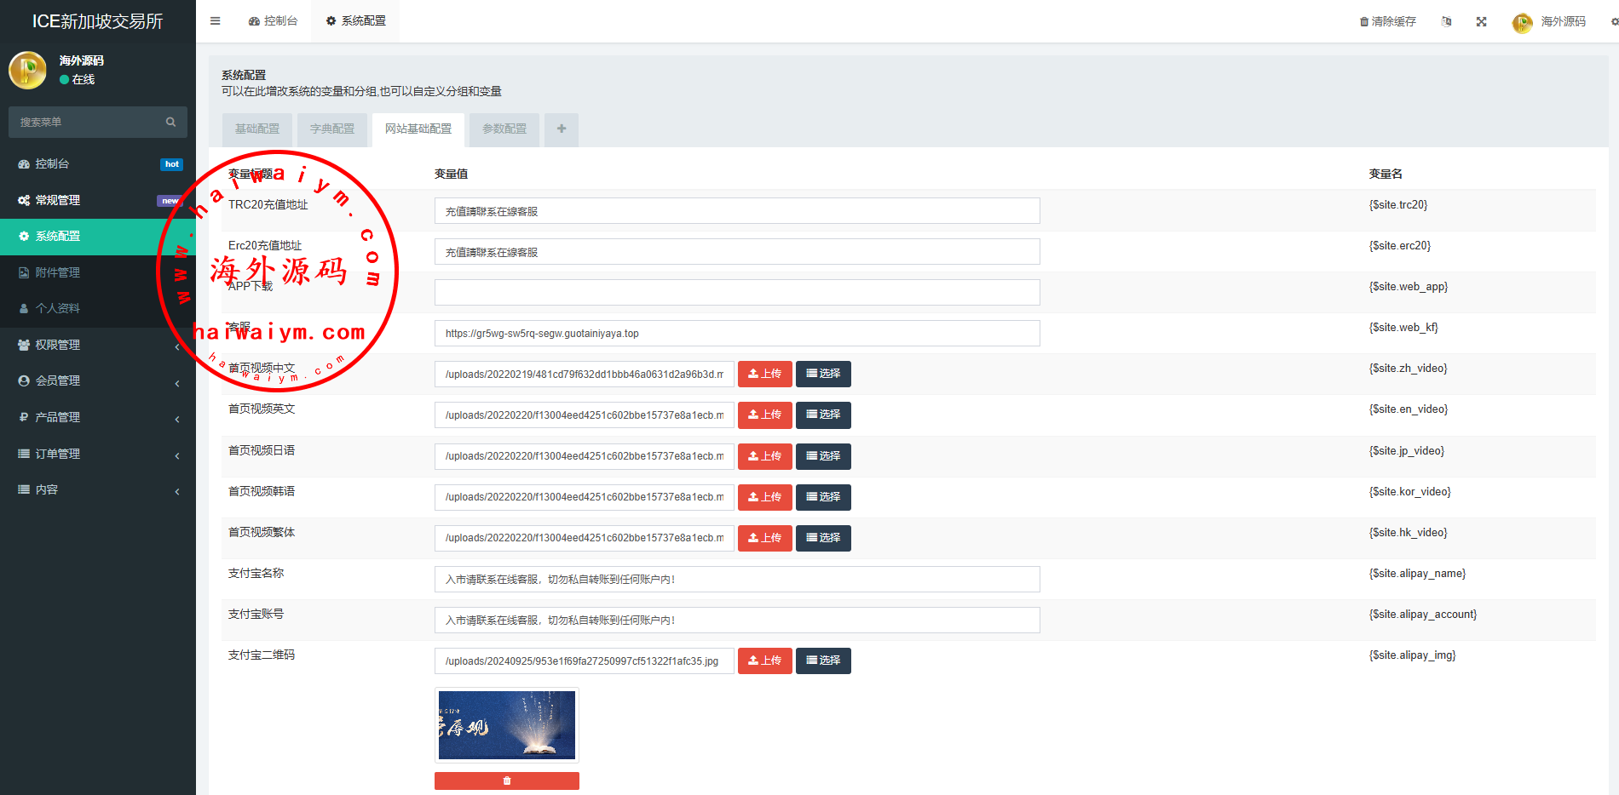The height and width of the screenshot is (795, 1619).
Task: Click the TRC20充值地址 input field
Action: (737, 211)
